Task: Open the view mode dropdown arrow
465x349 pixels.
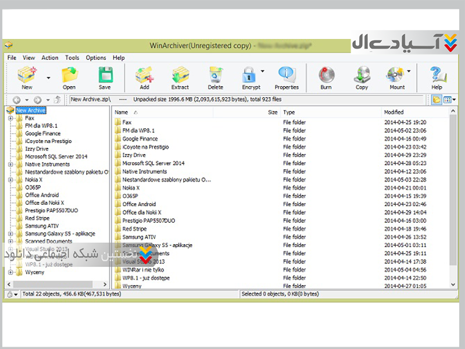Action: 454,100
